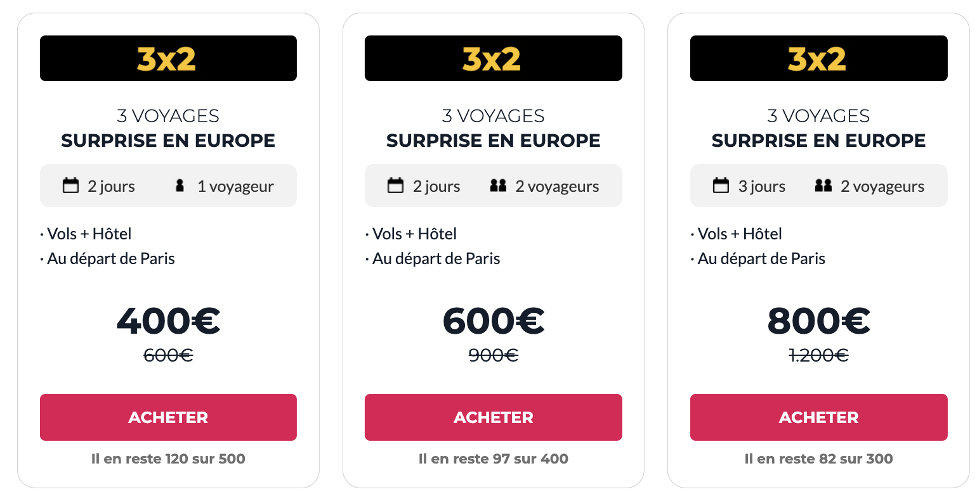Click the calendar icon next to 3 jours
This screenshot has width=977, height=499.
[x=721, y=186]
